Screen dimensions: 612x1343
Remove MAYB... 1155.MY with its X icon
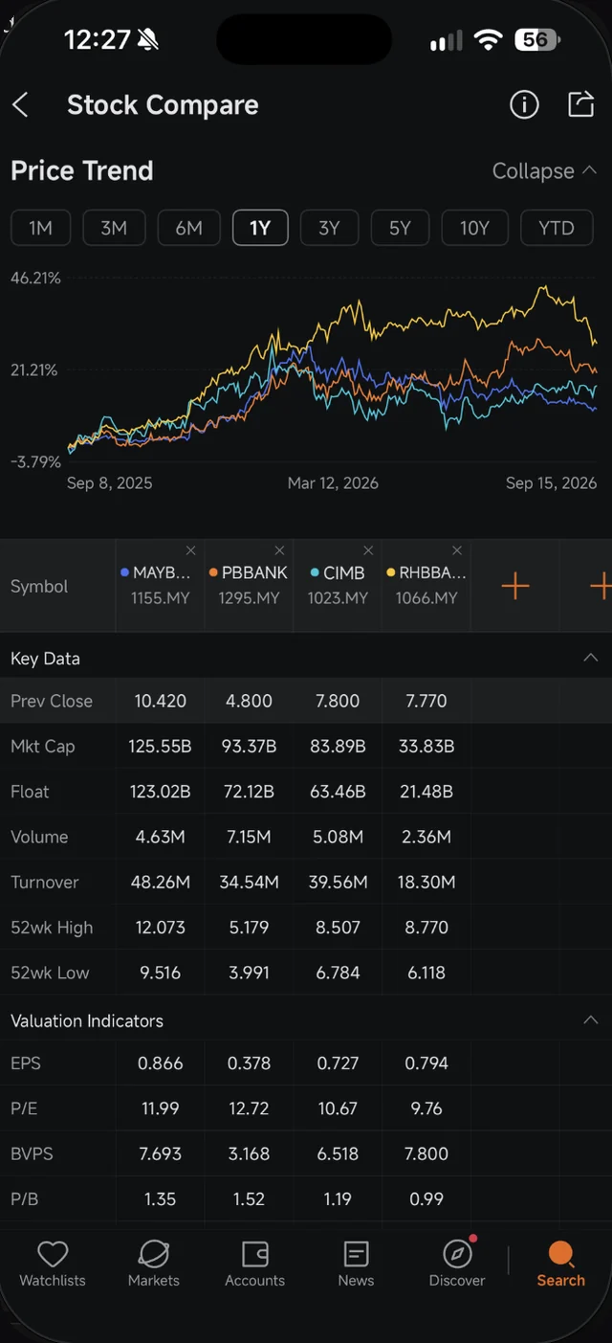click(x=190, y=550)
